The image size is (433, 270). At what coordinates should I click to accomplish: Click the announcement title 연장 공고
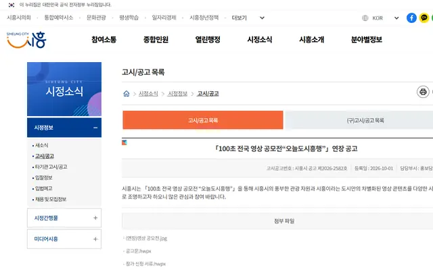click(286, 148)
